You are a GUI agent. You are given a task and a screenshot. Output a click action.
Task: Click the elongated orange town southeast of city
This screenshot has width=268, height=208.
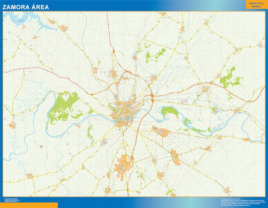coord(161,131)
